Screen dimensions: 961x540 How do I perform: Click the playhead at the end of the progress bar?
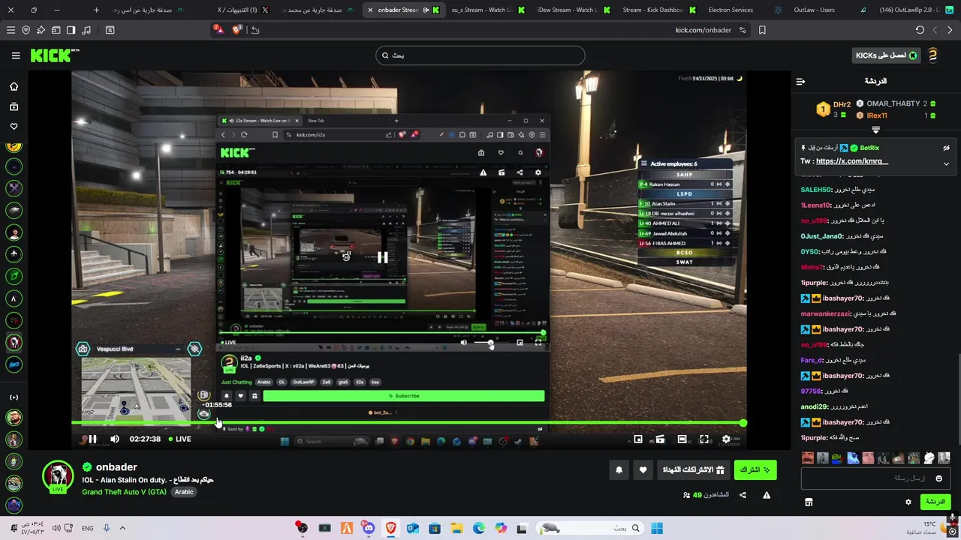tap(743, 424)
